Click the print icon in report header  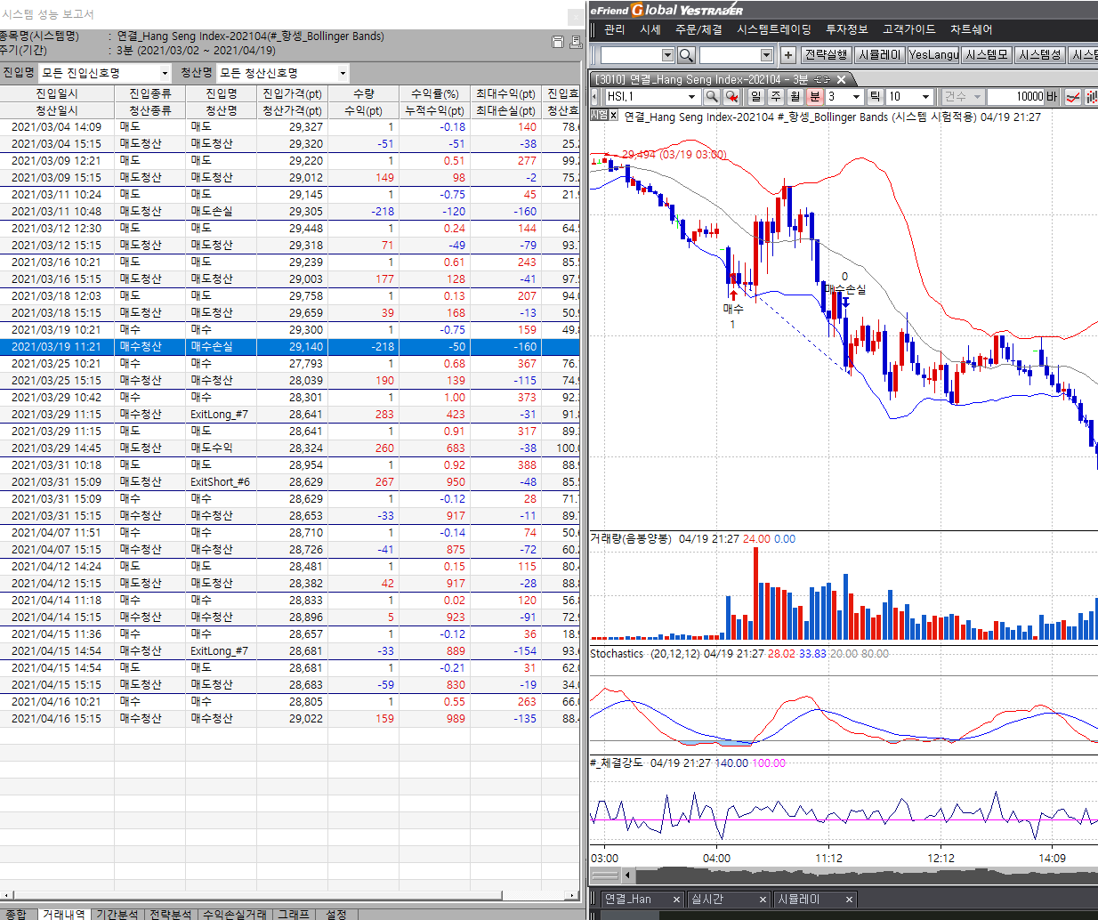(x=575, y=42)
